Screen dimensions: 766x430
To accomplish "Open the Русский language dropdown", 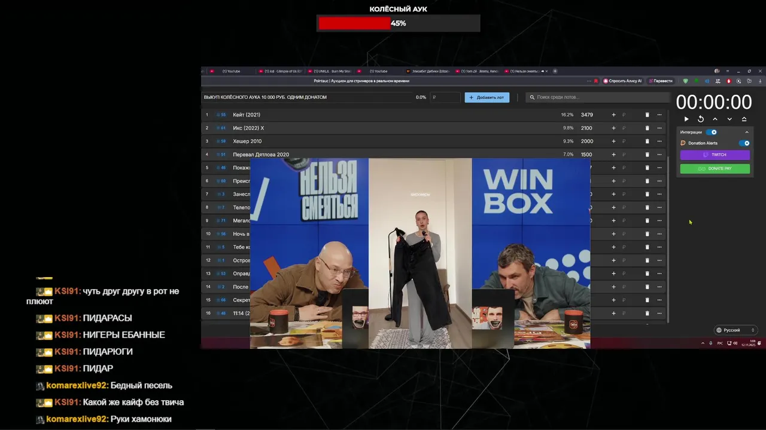I will [x=735, y=330].
